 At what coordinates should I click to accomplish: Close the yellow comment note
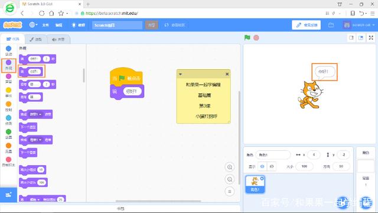pyautogui.click(x=227, y=74)
